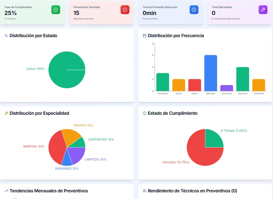Image resolution: width=273 pixels, height=199 pixels.
Task: Click the Rendimiento de Técnicos en Preventivos heading
Action: 192,191
